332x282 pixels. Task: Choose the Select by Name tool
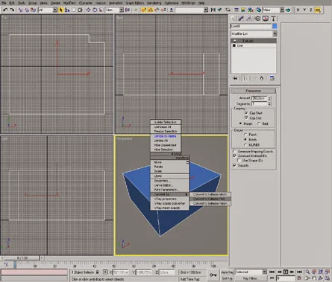click(x=67, y=10)
